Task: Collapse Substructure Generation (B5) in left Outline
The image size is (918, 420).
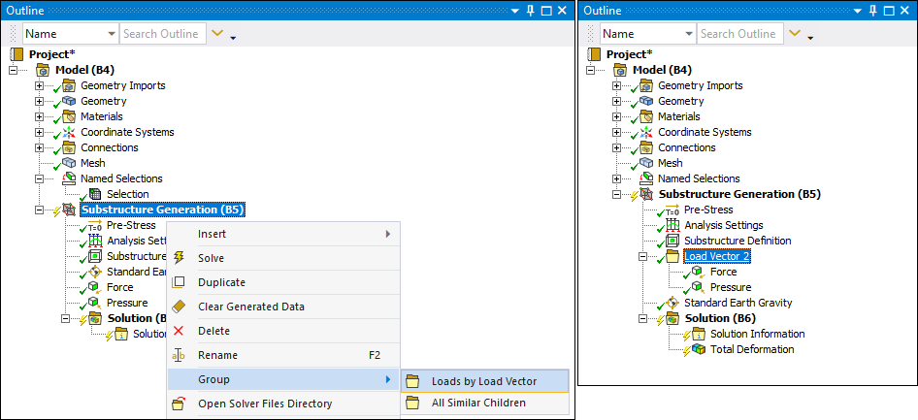Action: point(39,210)
